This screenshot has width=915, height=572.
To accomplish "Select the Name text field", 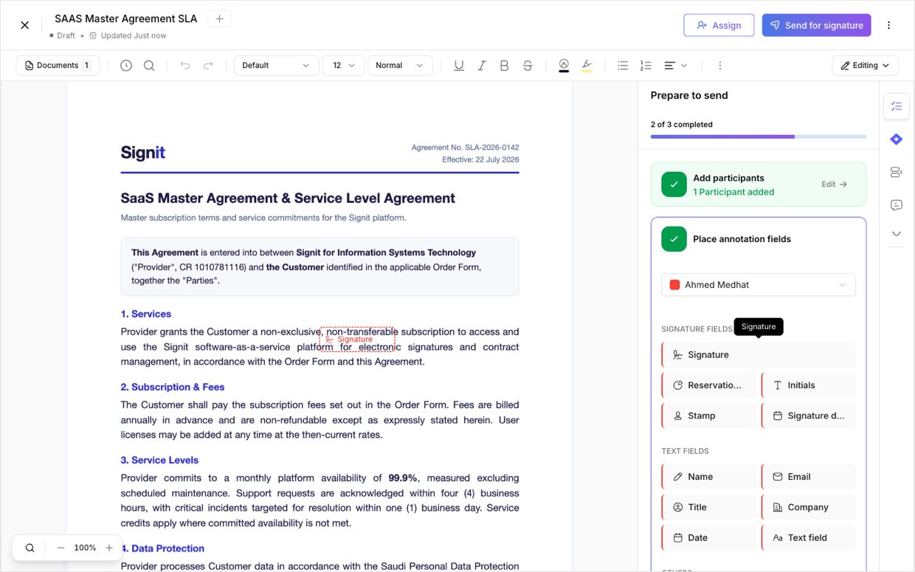I will pyautogui.click(x=709, y=477).
